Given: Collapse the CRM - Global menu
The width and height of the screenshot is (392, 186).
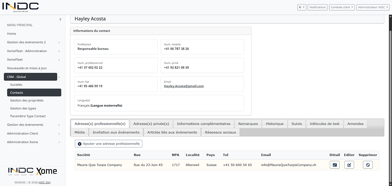Looking at the screenshot, I should pyautogui.click(x=30, y=77).
